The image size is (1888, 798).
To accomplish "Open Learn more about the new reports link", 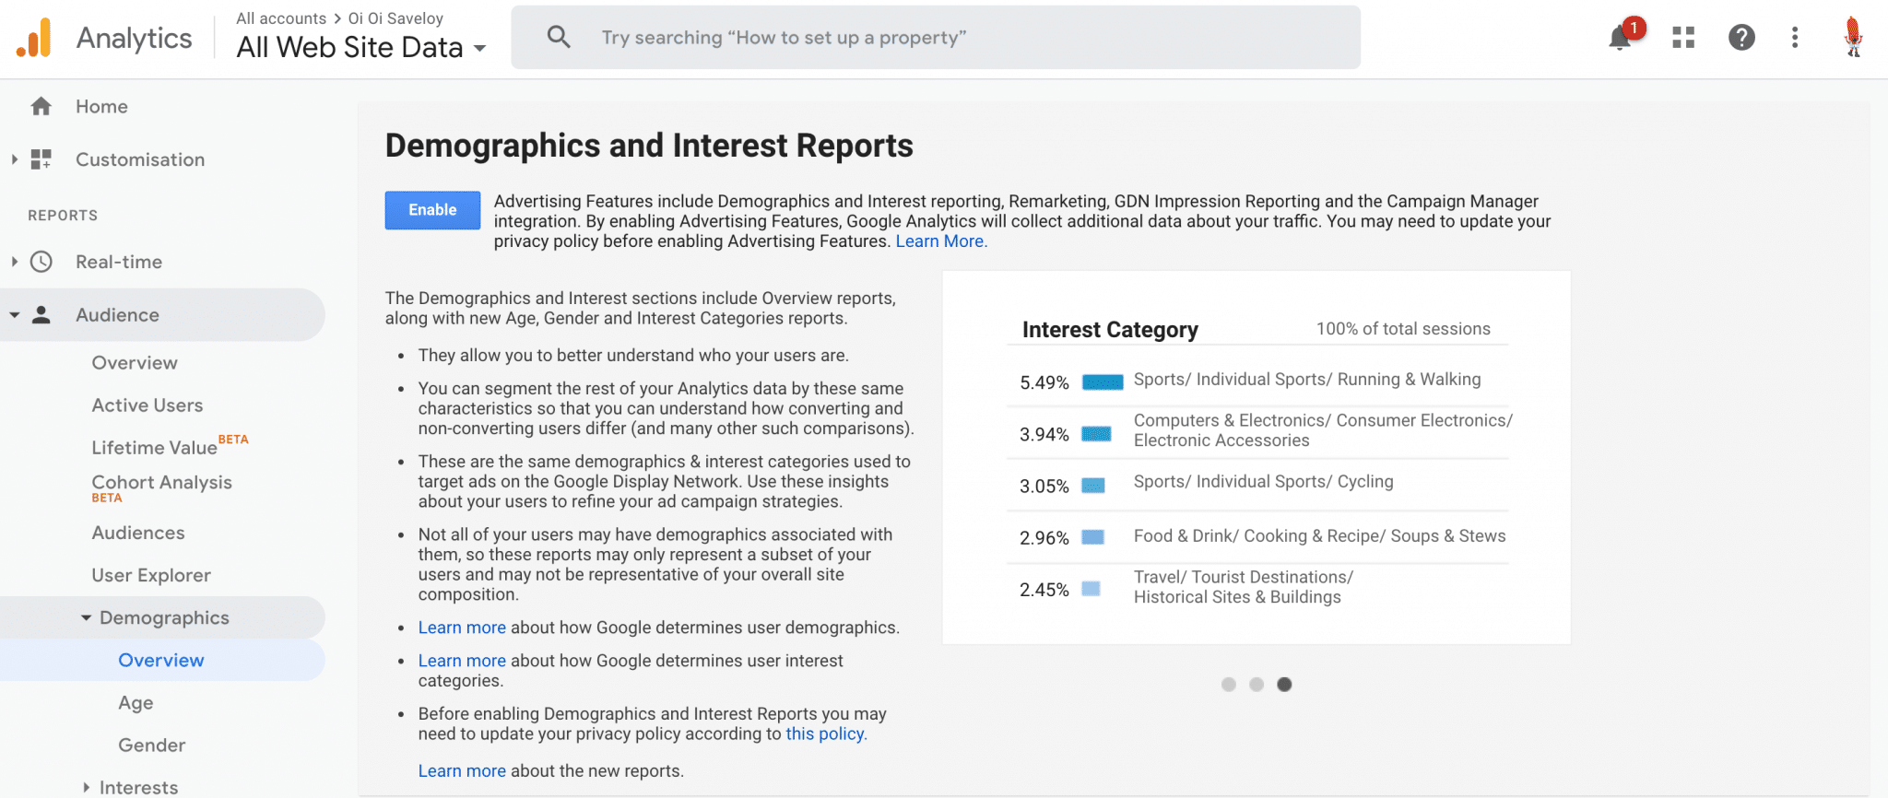I will click(x=462, y=771).
